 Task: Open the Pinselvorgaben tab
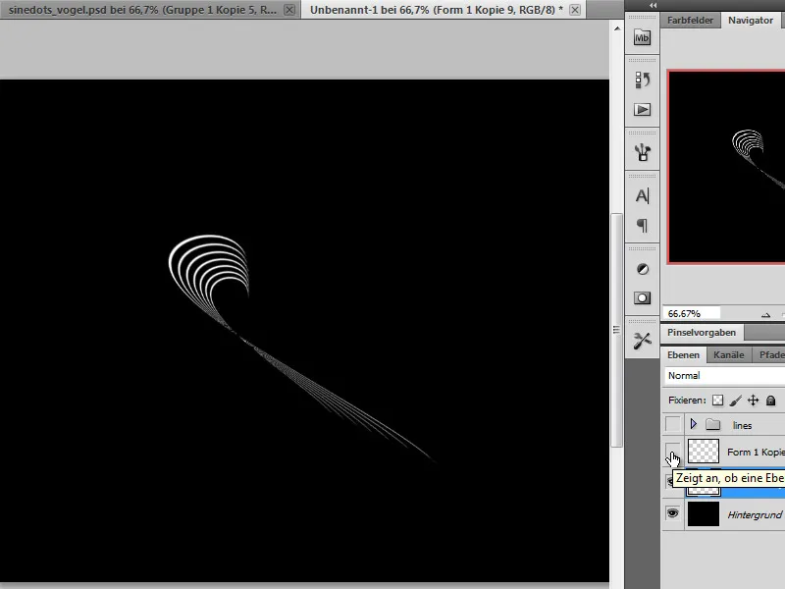pyautogui.click(x=702, y=333)
